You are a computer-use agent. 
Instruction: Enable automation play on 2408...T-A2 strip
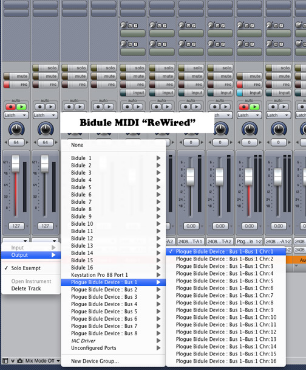(225, 107)
